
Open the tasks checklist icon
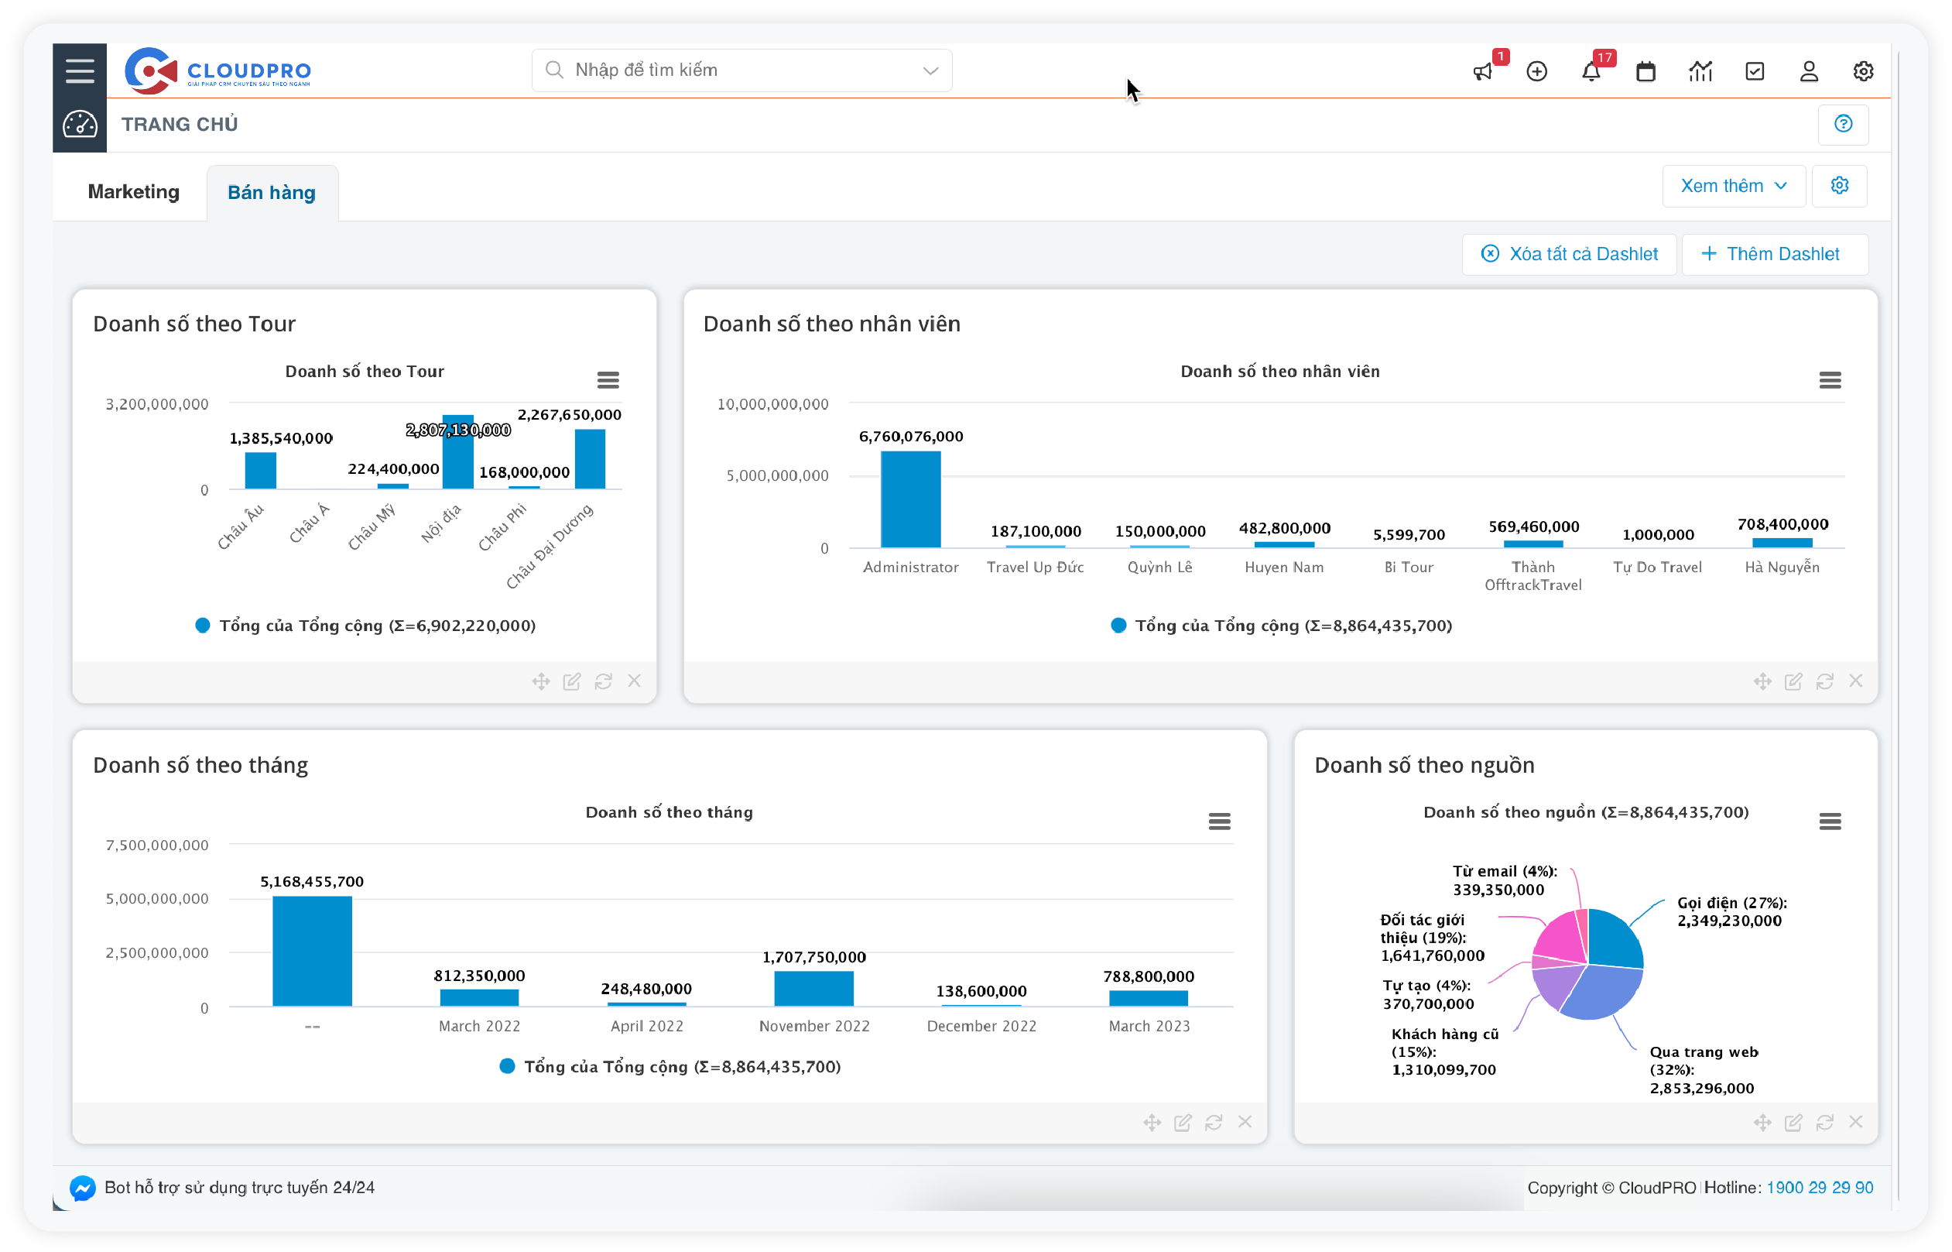pyautogui.click(x=1755, y=71)
